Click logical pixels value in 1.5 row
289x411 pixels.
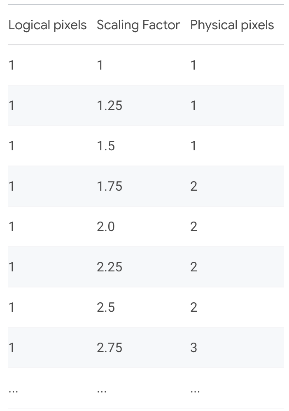tap(11, 146)
